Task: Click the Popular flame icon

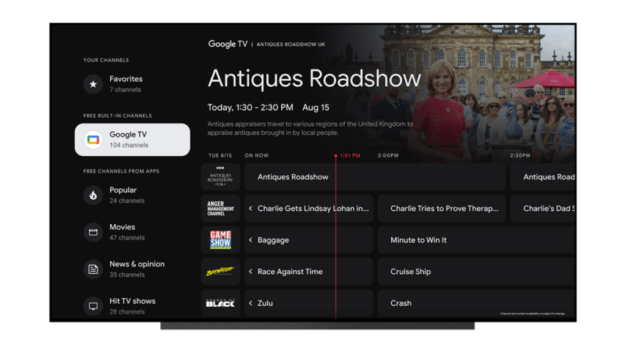Action: pos(93,195)
